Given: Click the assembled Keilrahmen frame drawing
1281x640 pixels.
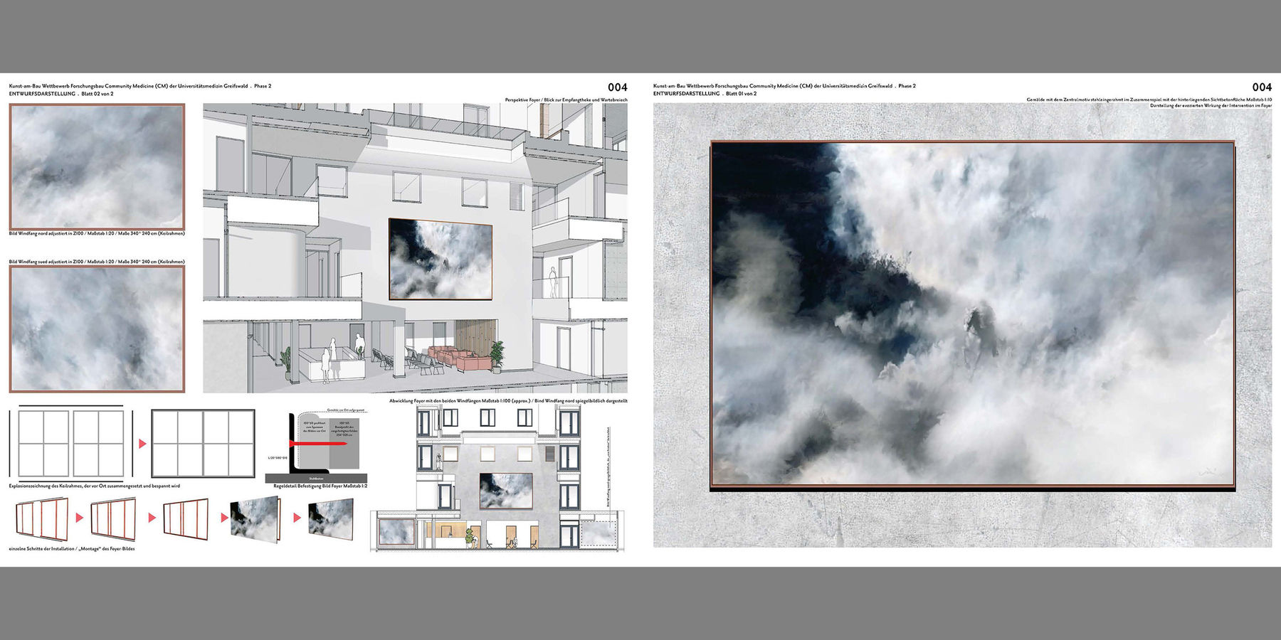Looking at the screenshot, I should (203, 444).
